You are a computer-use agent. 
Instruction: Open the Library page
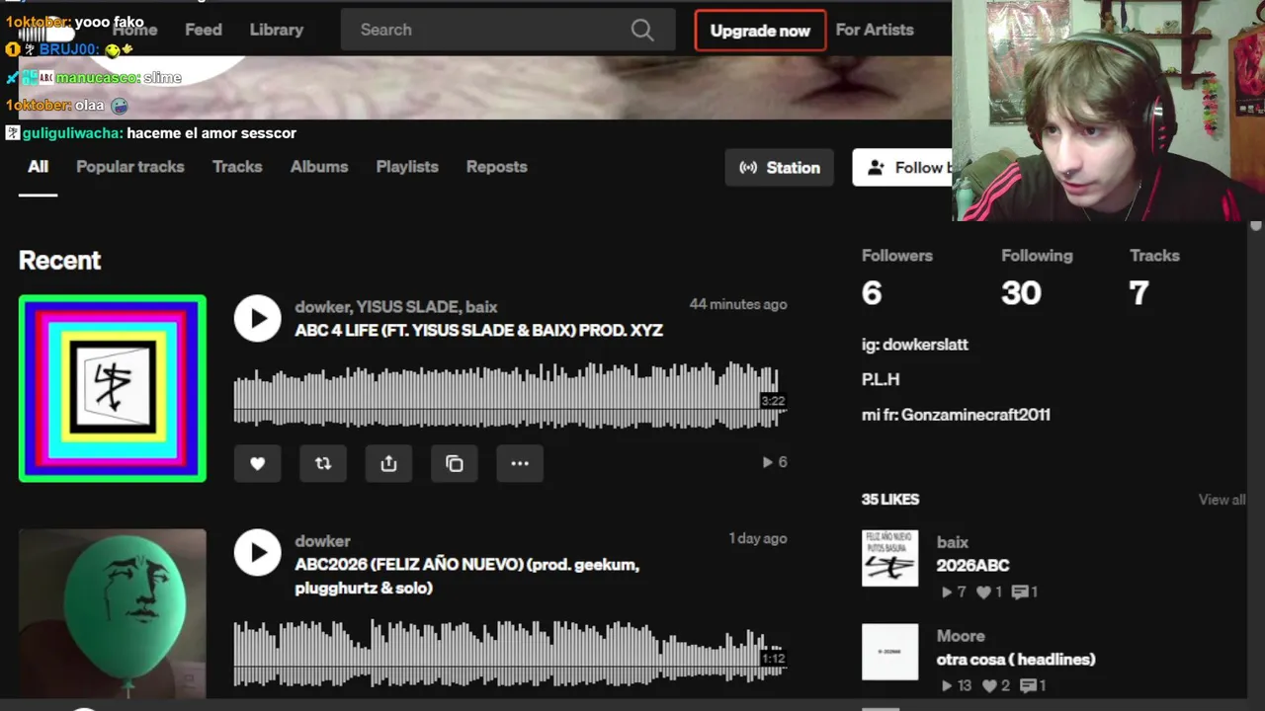click(277, 30)
